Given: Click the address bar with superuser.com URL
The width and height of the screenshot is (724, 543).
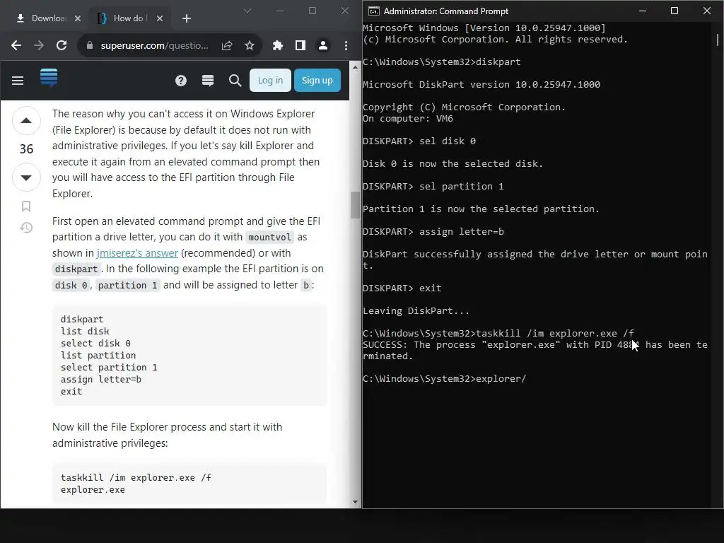Looking at the screenshot, I should [x=154, y=45].
